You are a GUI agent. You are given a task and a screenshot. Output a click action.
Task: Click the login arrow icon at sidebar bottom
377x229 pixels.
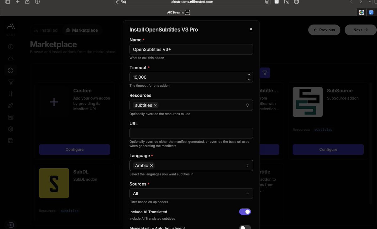(x=11, y=225)
